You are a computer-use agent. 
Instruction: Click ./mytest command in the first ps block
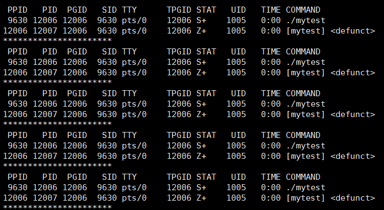pos(306,20)
